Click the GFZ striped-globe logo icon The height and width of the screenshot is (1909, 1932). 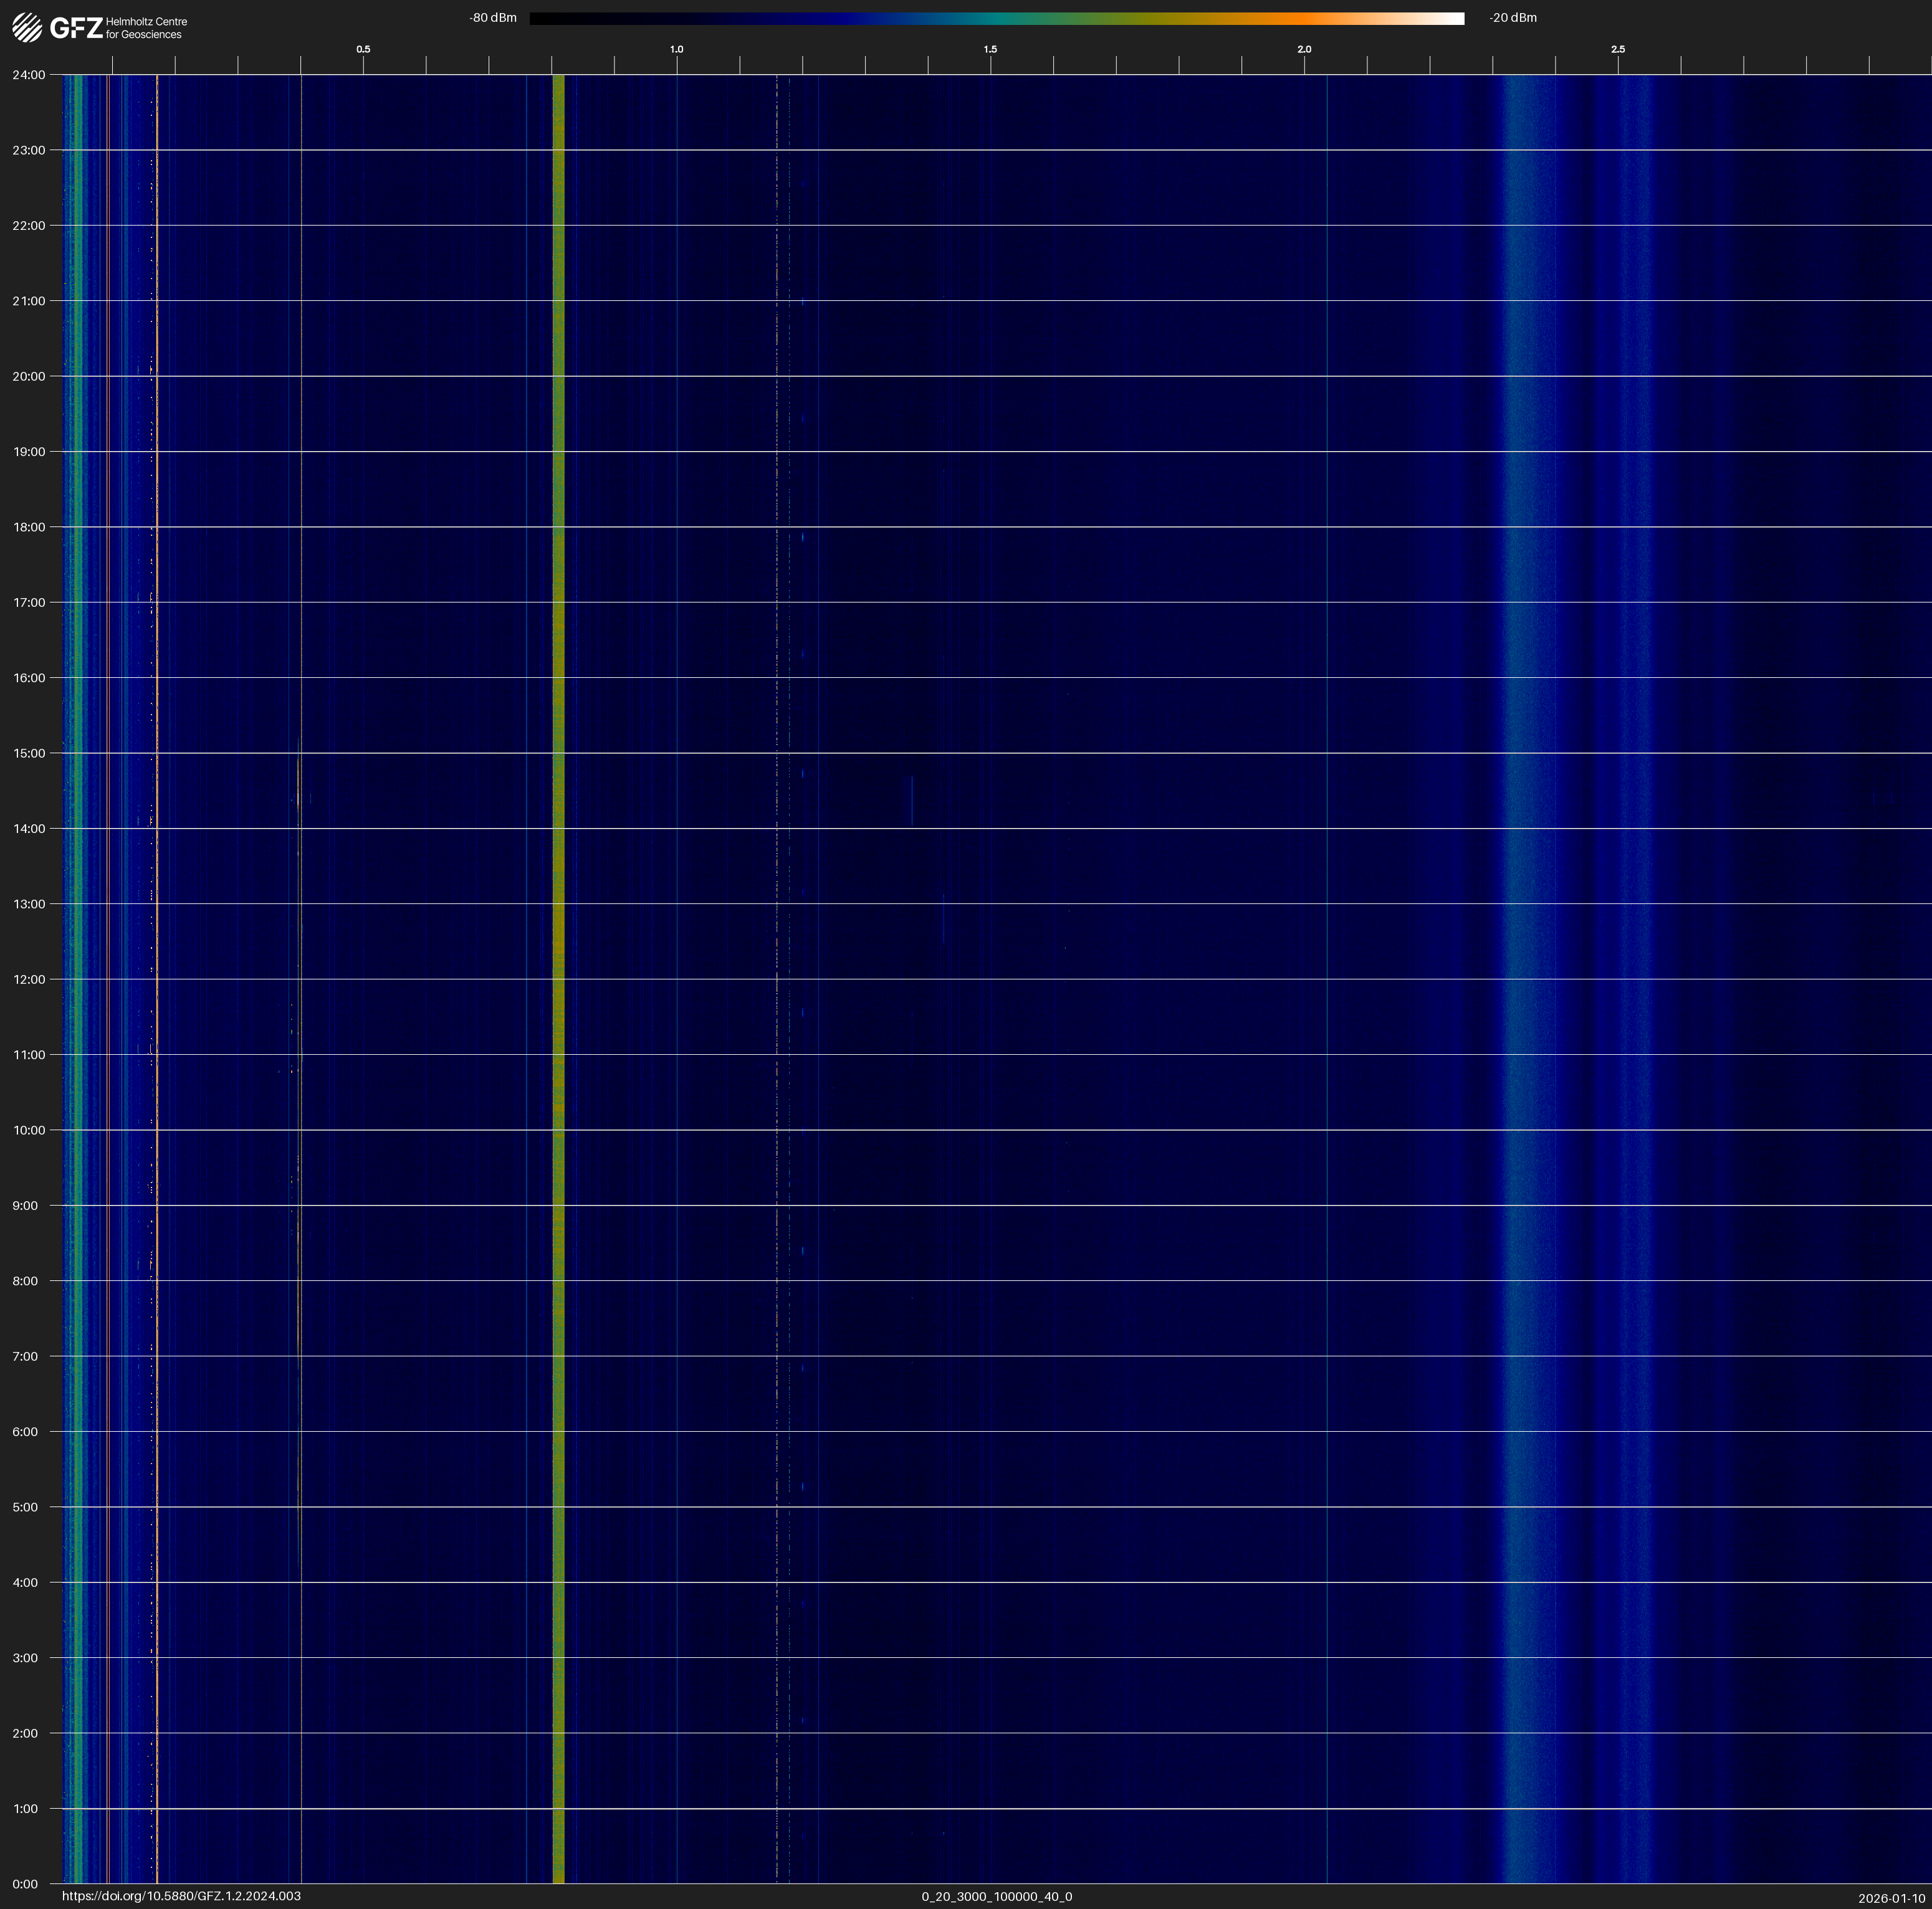pyautogui.click(x=27, y=28)
